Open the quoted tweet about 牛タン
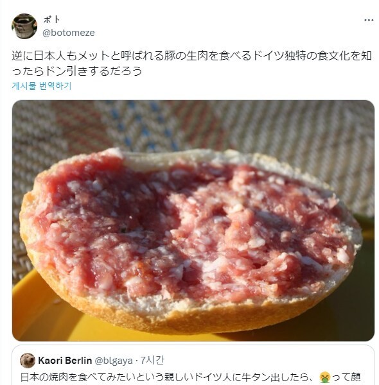Viewport: 379px width, 385px height. point(193,365)
